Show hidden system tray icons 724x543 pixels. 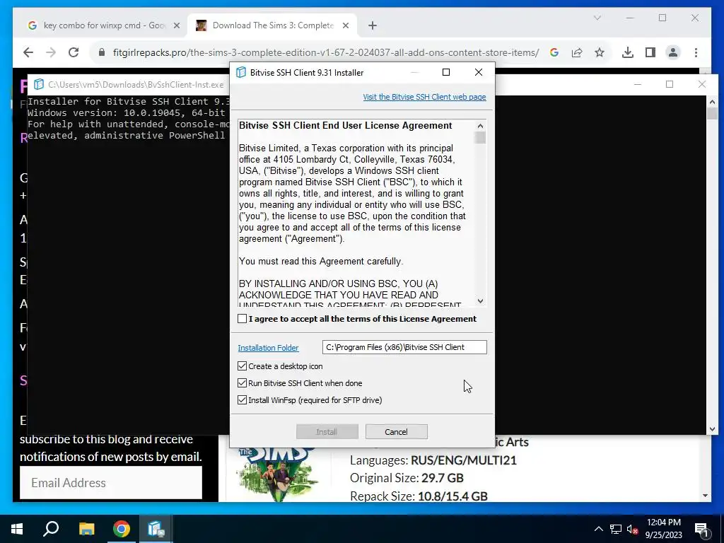[598, 529]
